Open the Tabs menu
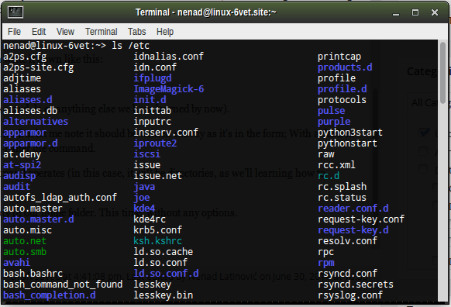 pos(136,31)
